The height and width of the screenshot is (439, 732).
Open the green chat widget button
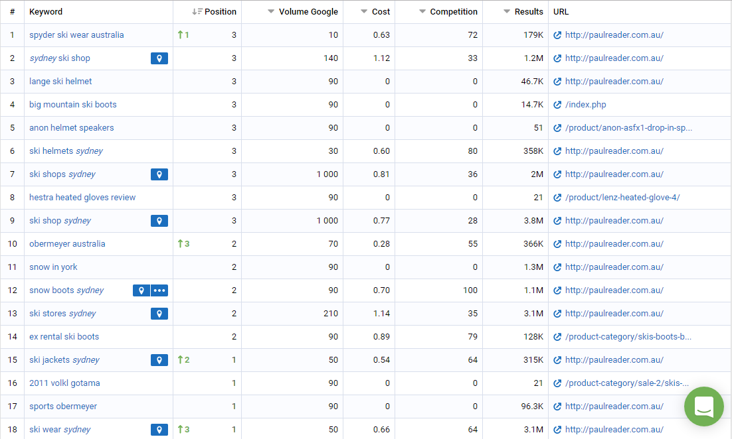(704, 407)
